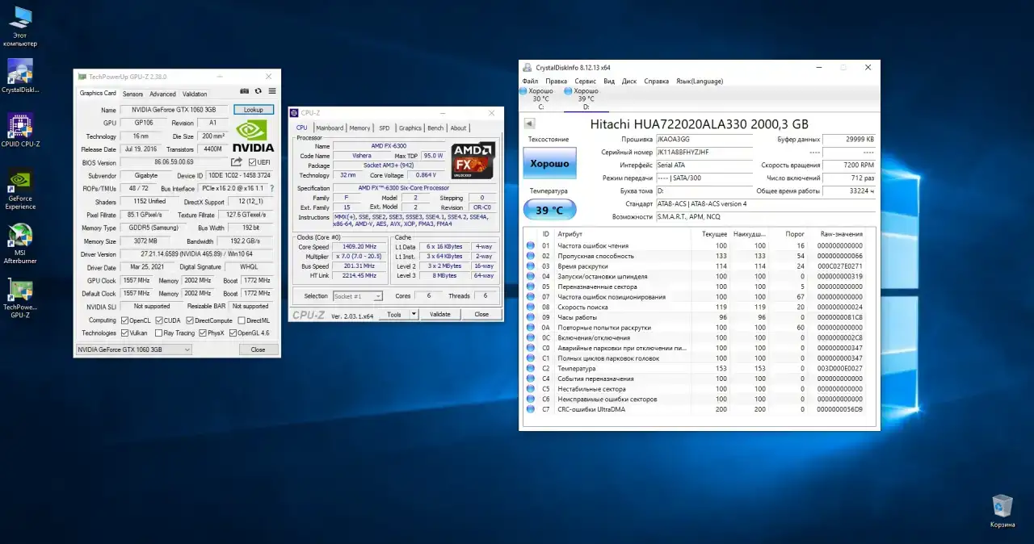The image size is (1034, 544).
Task: Click the AMD FX logo in CPU-Z
Action: pyautogui.click(x=473, y=160)
